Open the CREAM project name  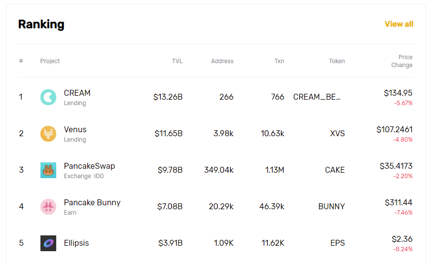(x=77, y=93)
